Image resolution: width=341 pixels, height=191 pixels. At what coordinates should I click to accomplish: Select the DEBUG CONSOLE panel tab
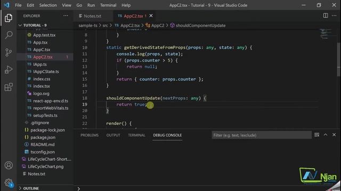(167, 135)
